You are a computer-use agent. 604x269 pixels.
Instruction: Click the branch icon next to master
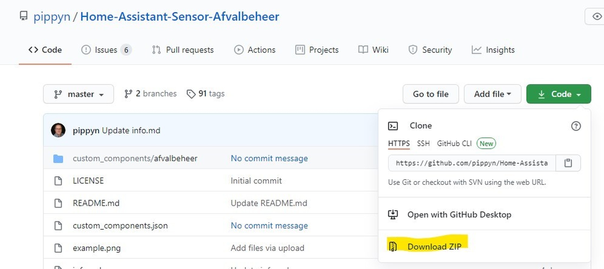(58, 94)
